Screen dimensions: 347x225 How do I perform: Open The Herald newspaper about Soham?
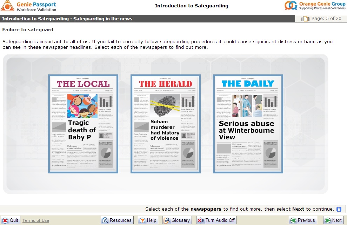pyautogui.click(x=166, y=124)
